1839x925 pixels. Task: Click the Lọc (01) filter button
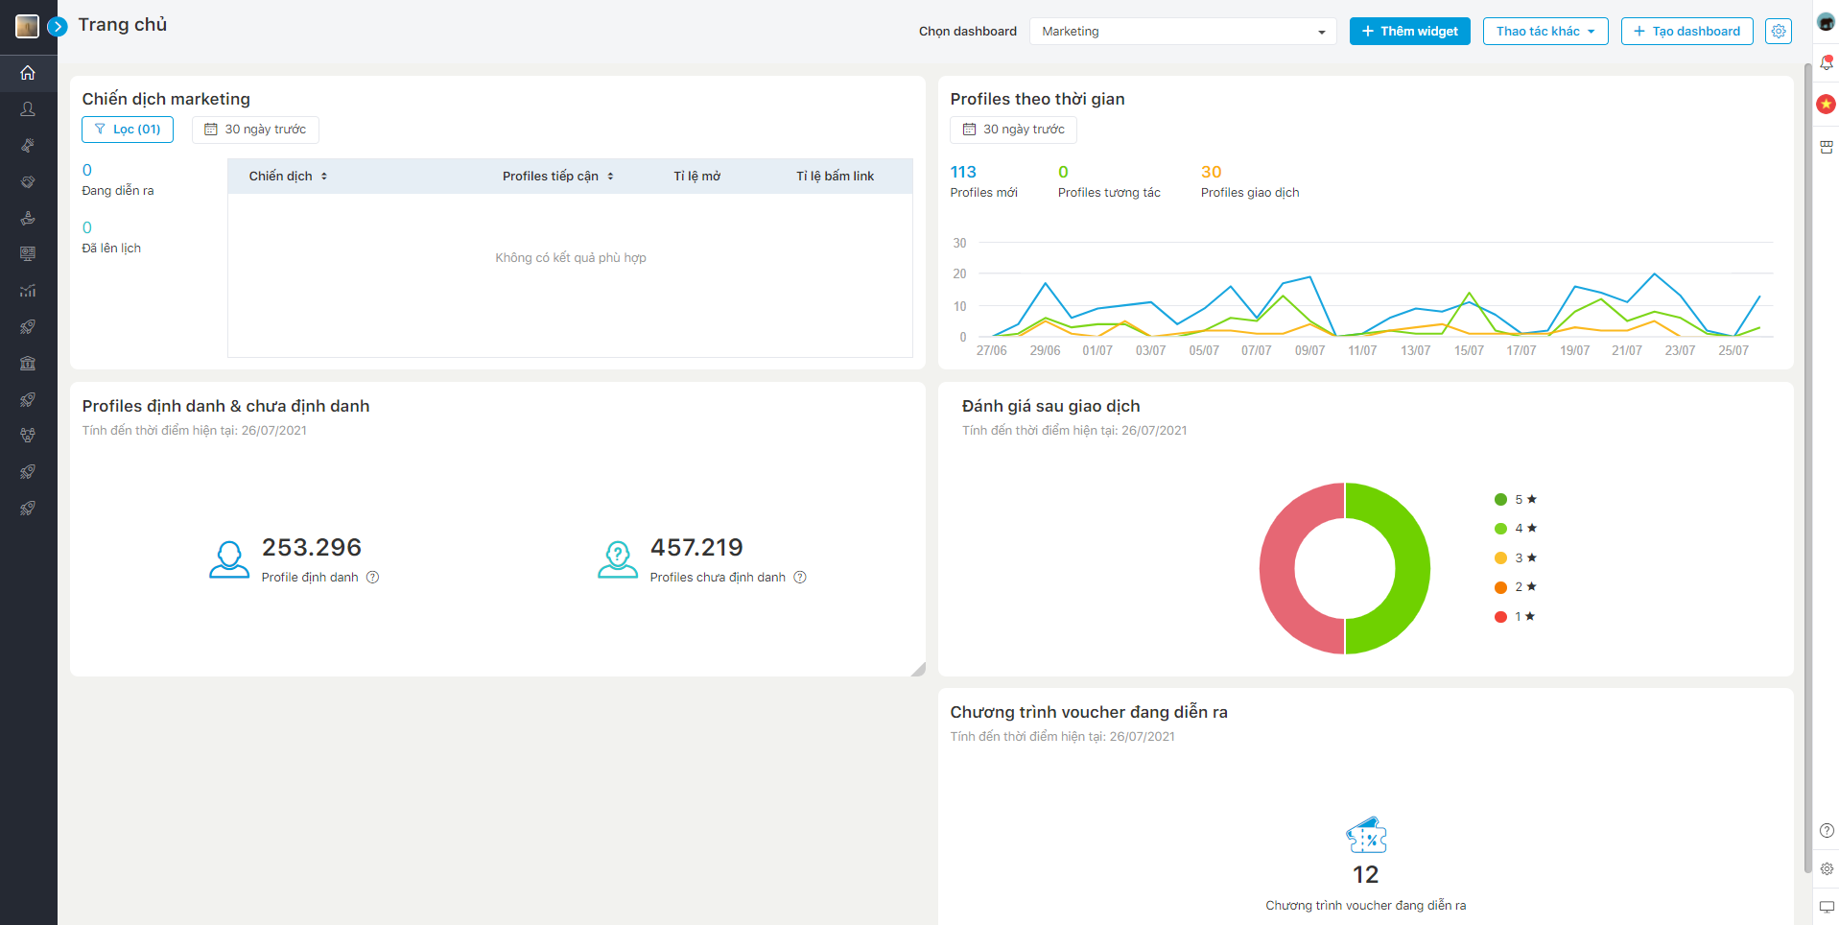tap(128, 130)
